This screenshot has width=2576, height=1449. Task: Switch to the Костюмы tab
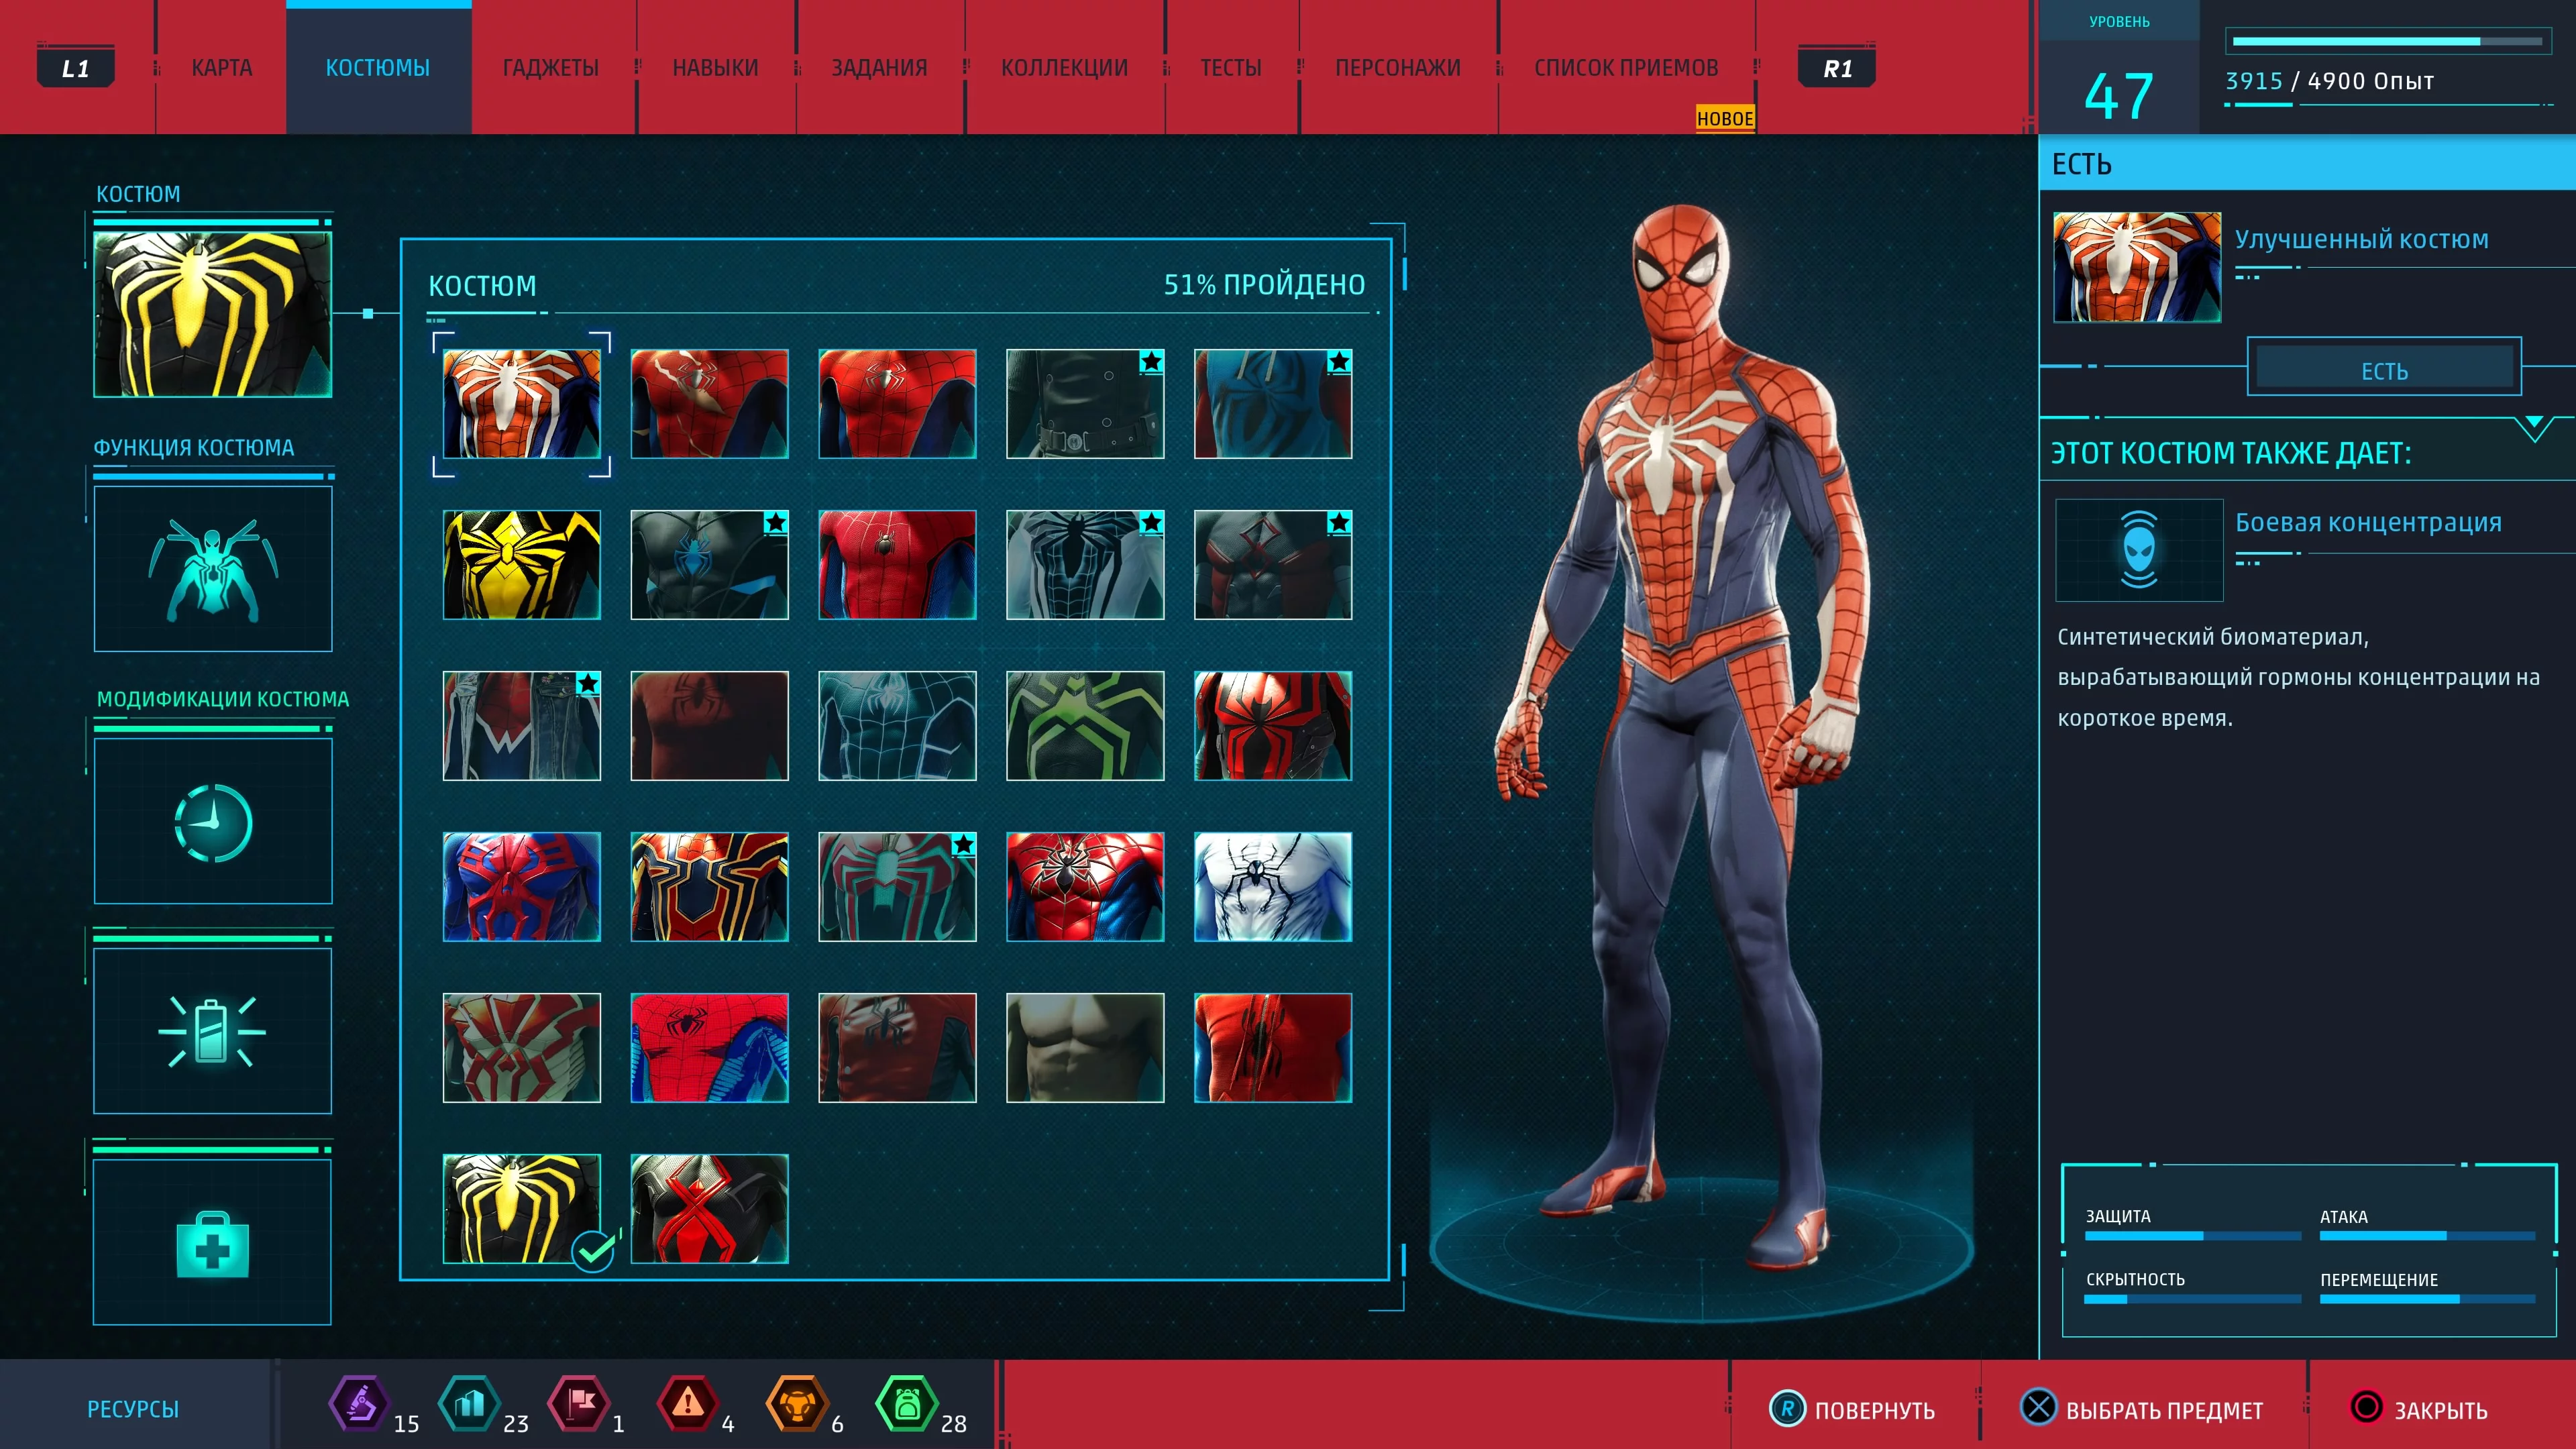tap(378, 68)
